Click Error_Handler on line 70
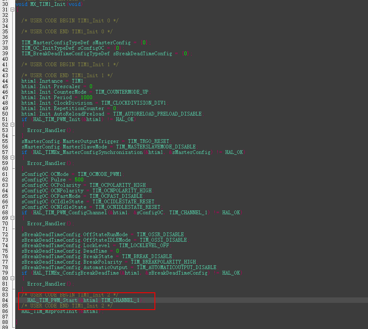Image resolution: width=368 pixels, height=329 pixels. [46, 224]
